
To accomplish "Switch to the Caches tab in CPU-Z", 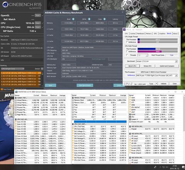I will [x=133, y=34].
